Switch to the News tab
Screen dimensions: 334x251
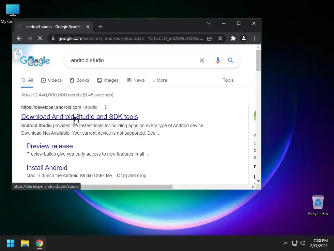(136, 80)
